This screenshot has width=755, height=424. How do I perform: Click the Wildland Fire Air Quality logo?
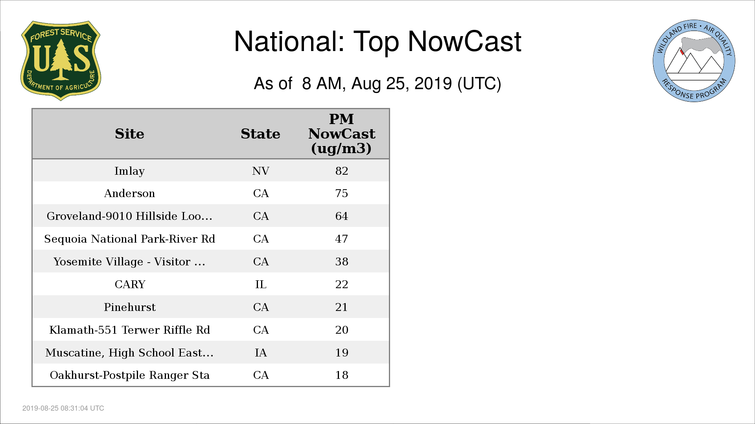pyautogui.click(x=694, y=61)
